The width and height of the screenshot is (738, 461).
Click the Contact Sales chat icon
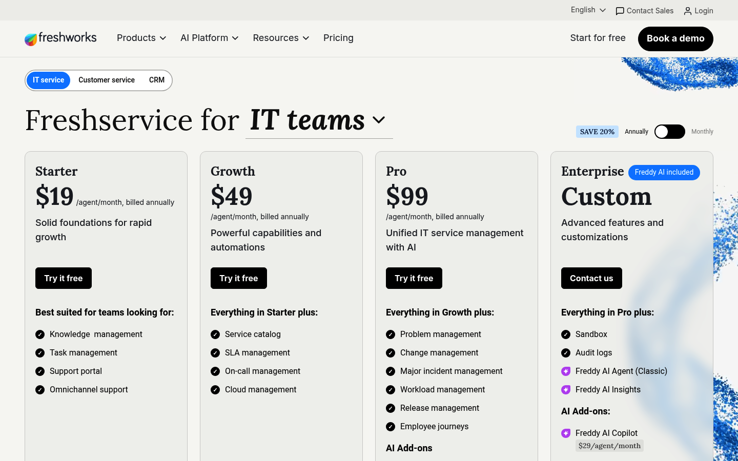coord(620,11)
